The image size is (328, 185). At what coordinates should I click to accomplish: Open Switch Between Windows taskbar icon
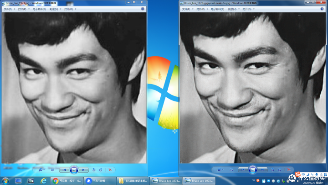coord(31,181)
